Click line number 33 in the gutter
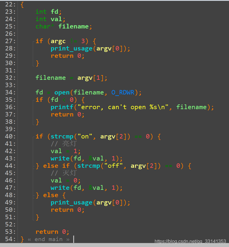Image resolution: width=229 pixels, height=247 pixels. [x=10, y=85]
